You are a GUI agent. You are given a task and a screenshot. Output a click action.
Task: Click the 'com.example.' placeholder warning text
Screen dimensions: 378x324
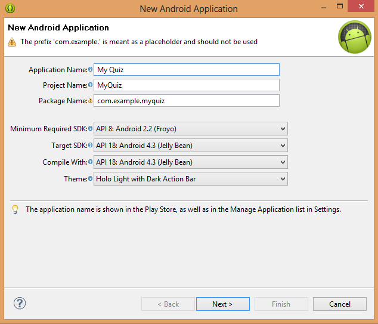138,42
